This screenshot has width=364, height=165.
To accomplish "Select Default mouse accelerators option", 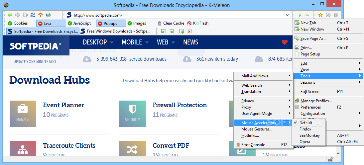I will [309, 123].
